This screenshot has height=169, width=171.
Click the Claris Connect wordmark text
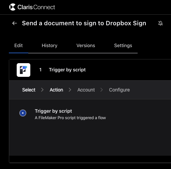(36, 7)
